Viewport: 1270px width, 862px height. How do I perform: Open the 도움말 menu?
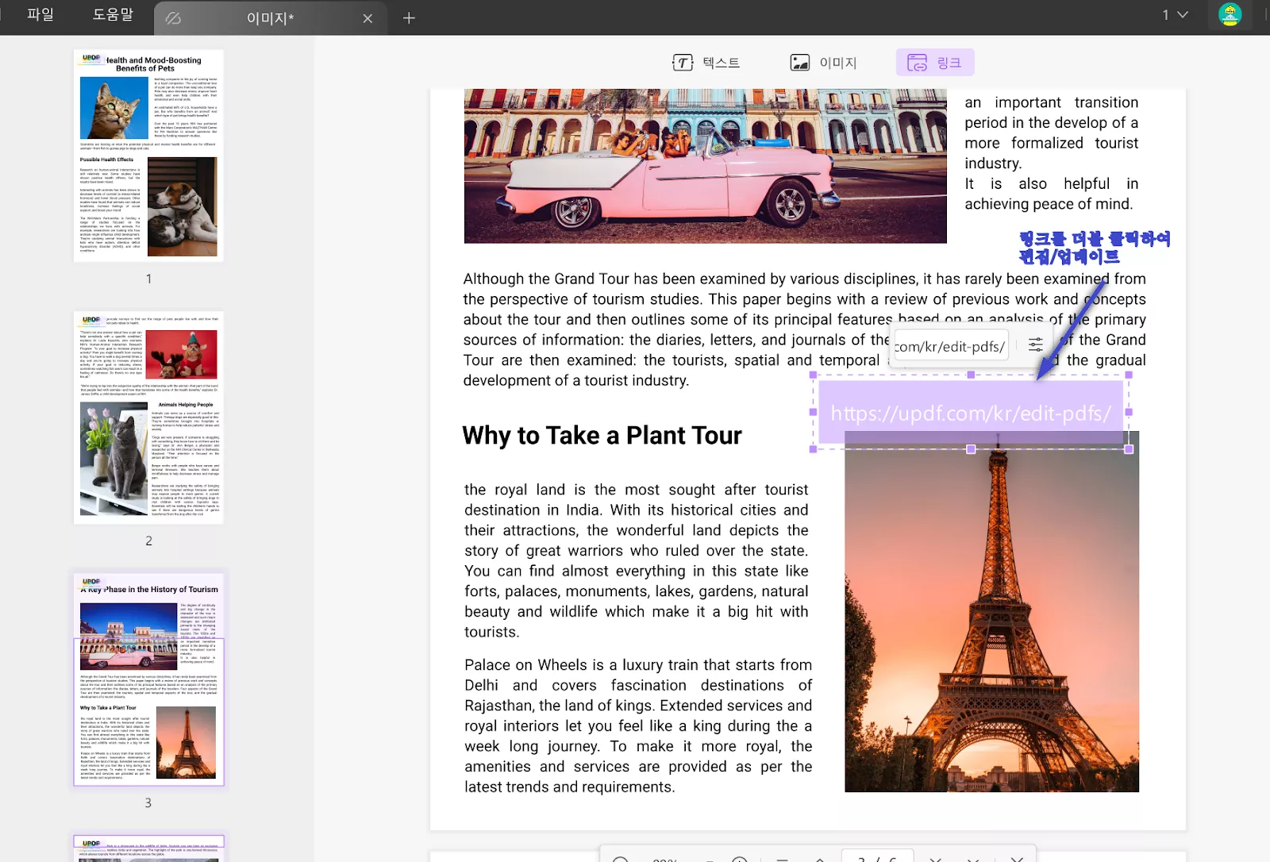tap(113, 14)
